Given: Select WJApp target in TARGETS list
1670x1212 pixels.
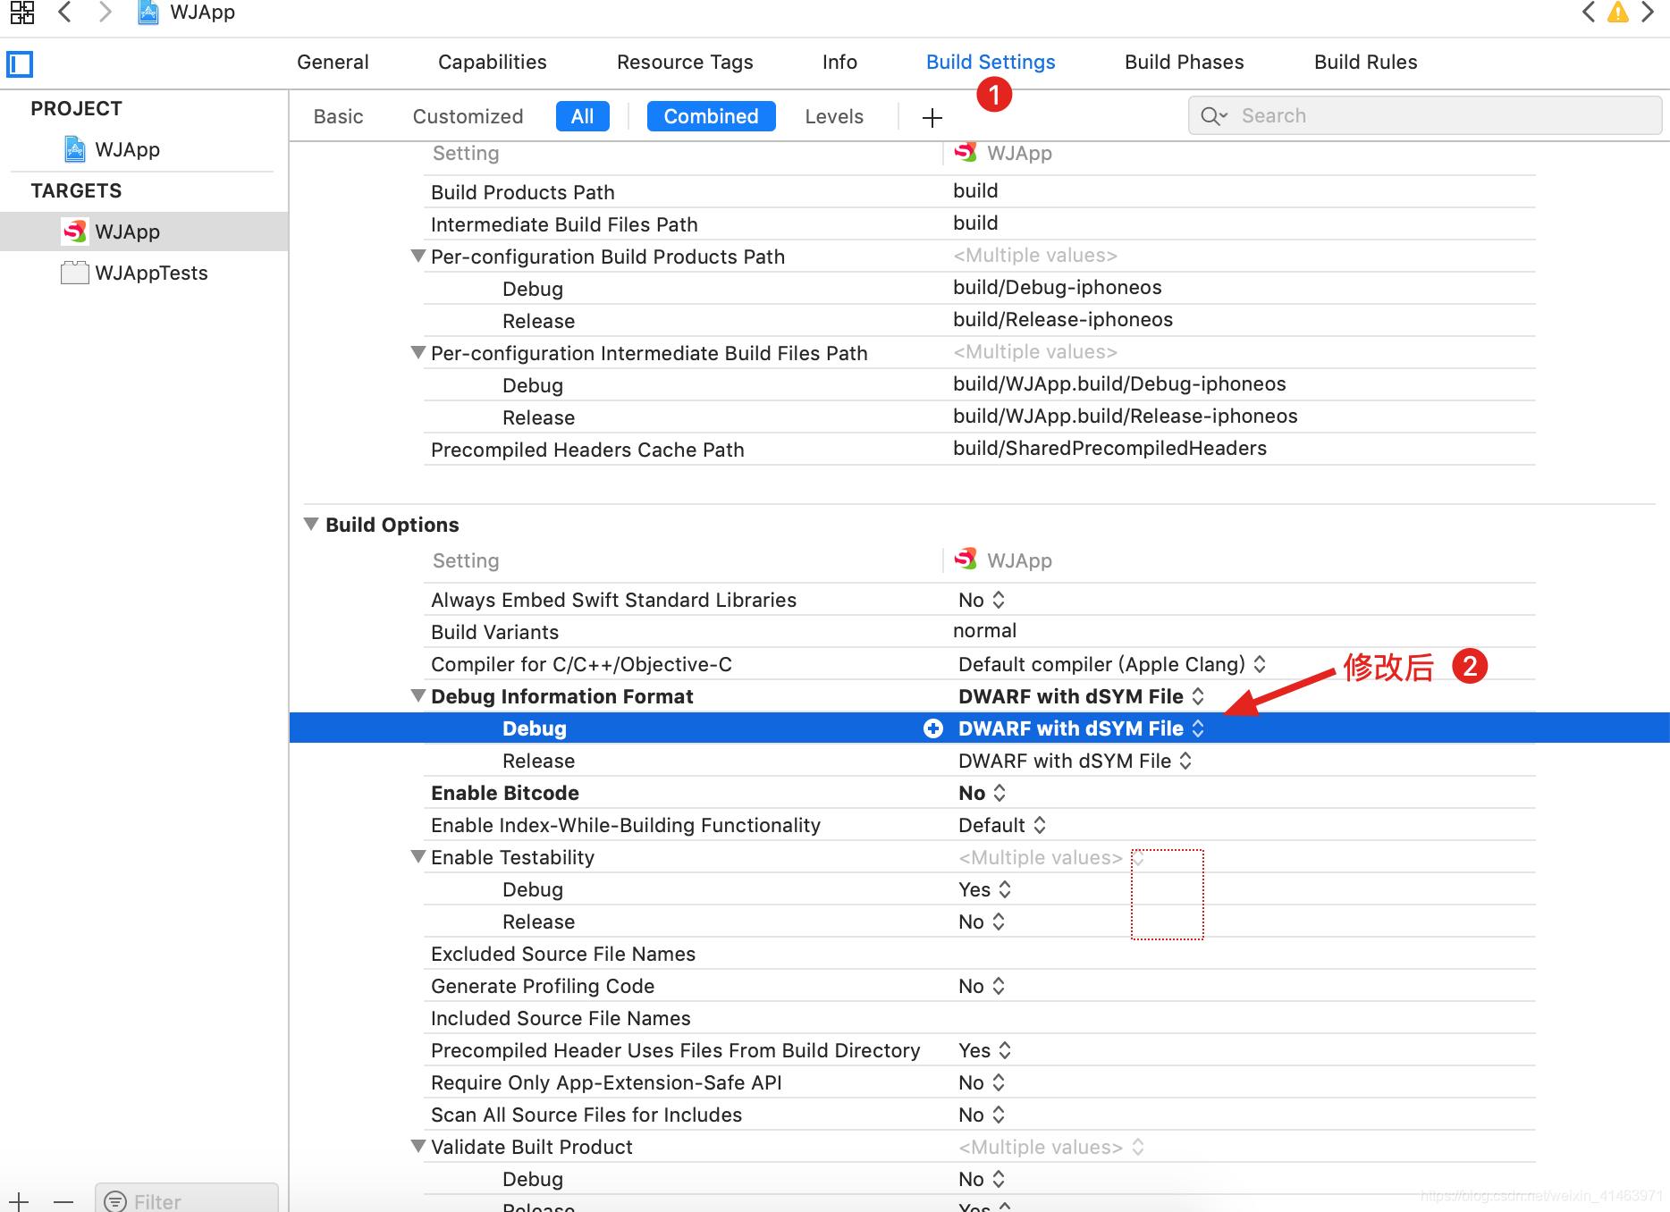Looking at the screenshot, I should tap(144, 231).
